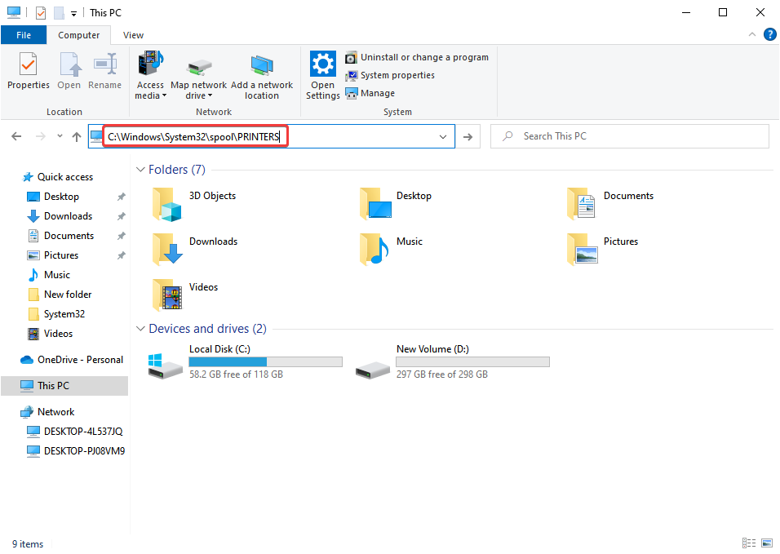Switch to the Computer ribbon tab

(x=78, y=35)
